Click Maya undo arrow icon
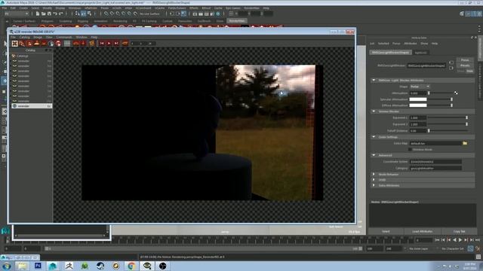 tap(55, 14)
